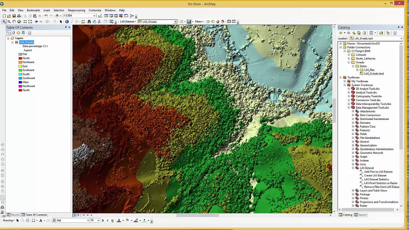The width and height of the screenshot is (409, 230).
Task: Activate the Pan hand tool
Action: pyautogui.click(x=14, y=21)
